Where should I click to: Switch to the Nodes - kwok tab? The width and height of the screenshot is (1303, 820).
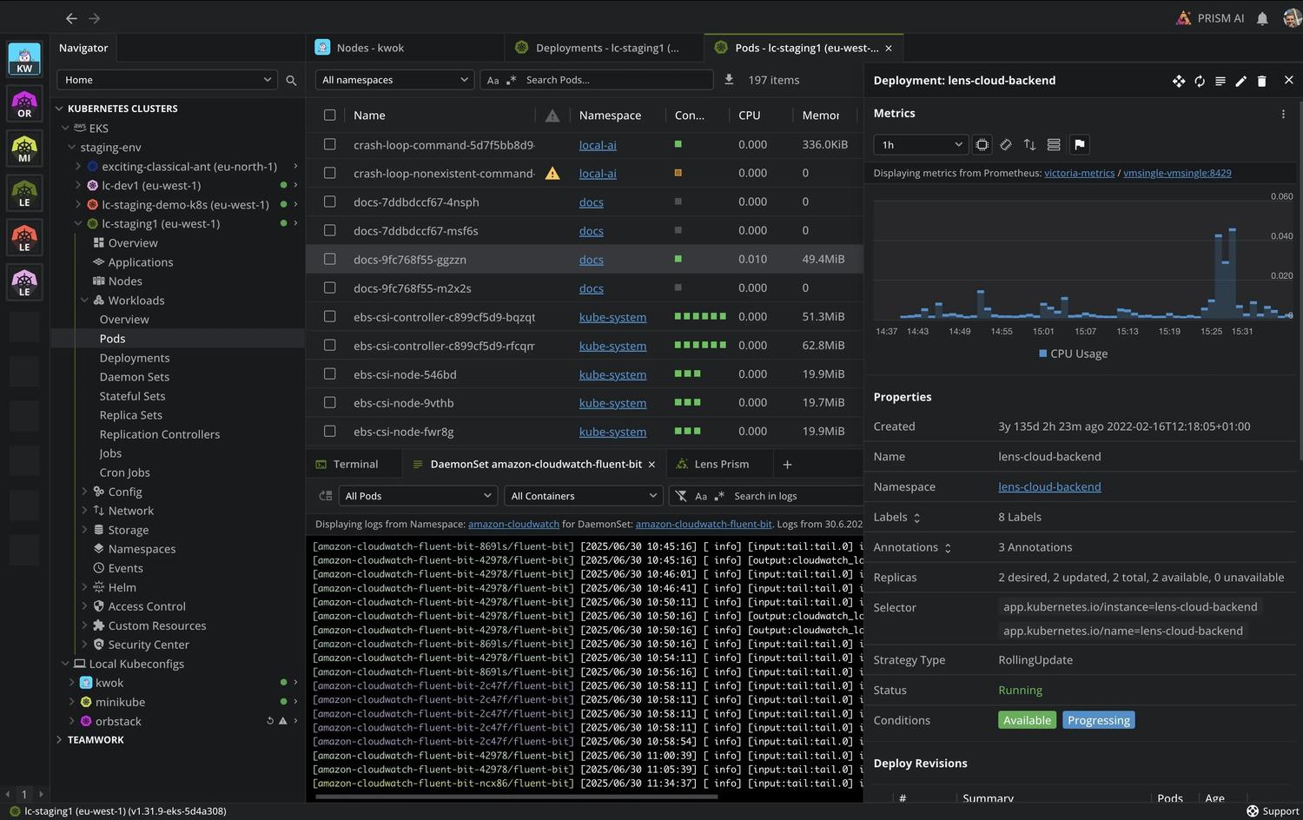(370, 48)
